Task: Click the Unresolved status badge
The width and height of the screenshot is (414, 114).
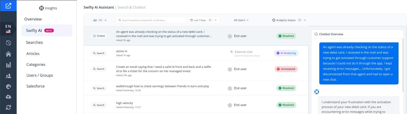Action: pos(286,69)
